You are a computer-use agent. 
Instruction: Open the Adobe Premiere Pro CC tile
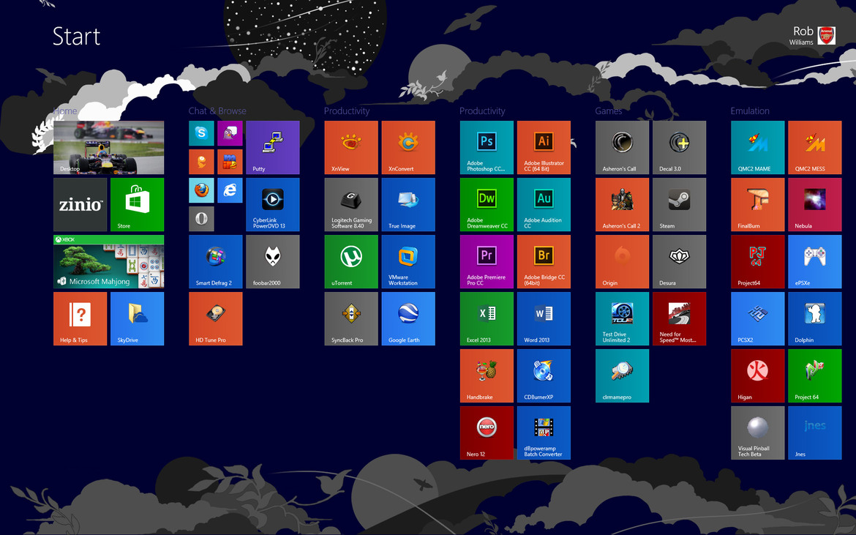[x=487, y=261]
